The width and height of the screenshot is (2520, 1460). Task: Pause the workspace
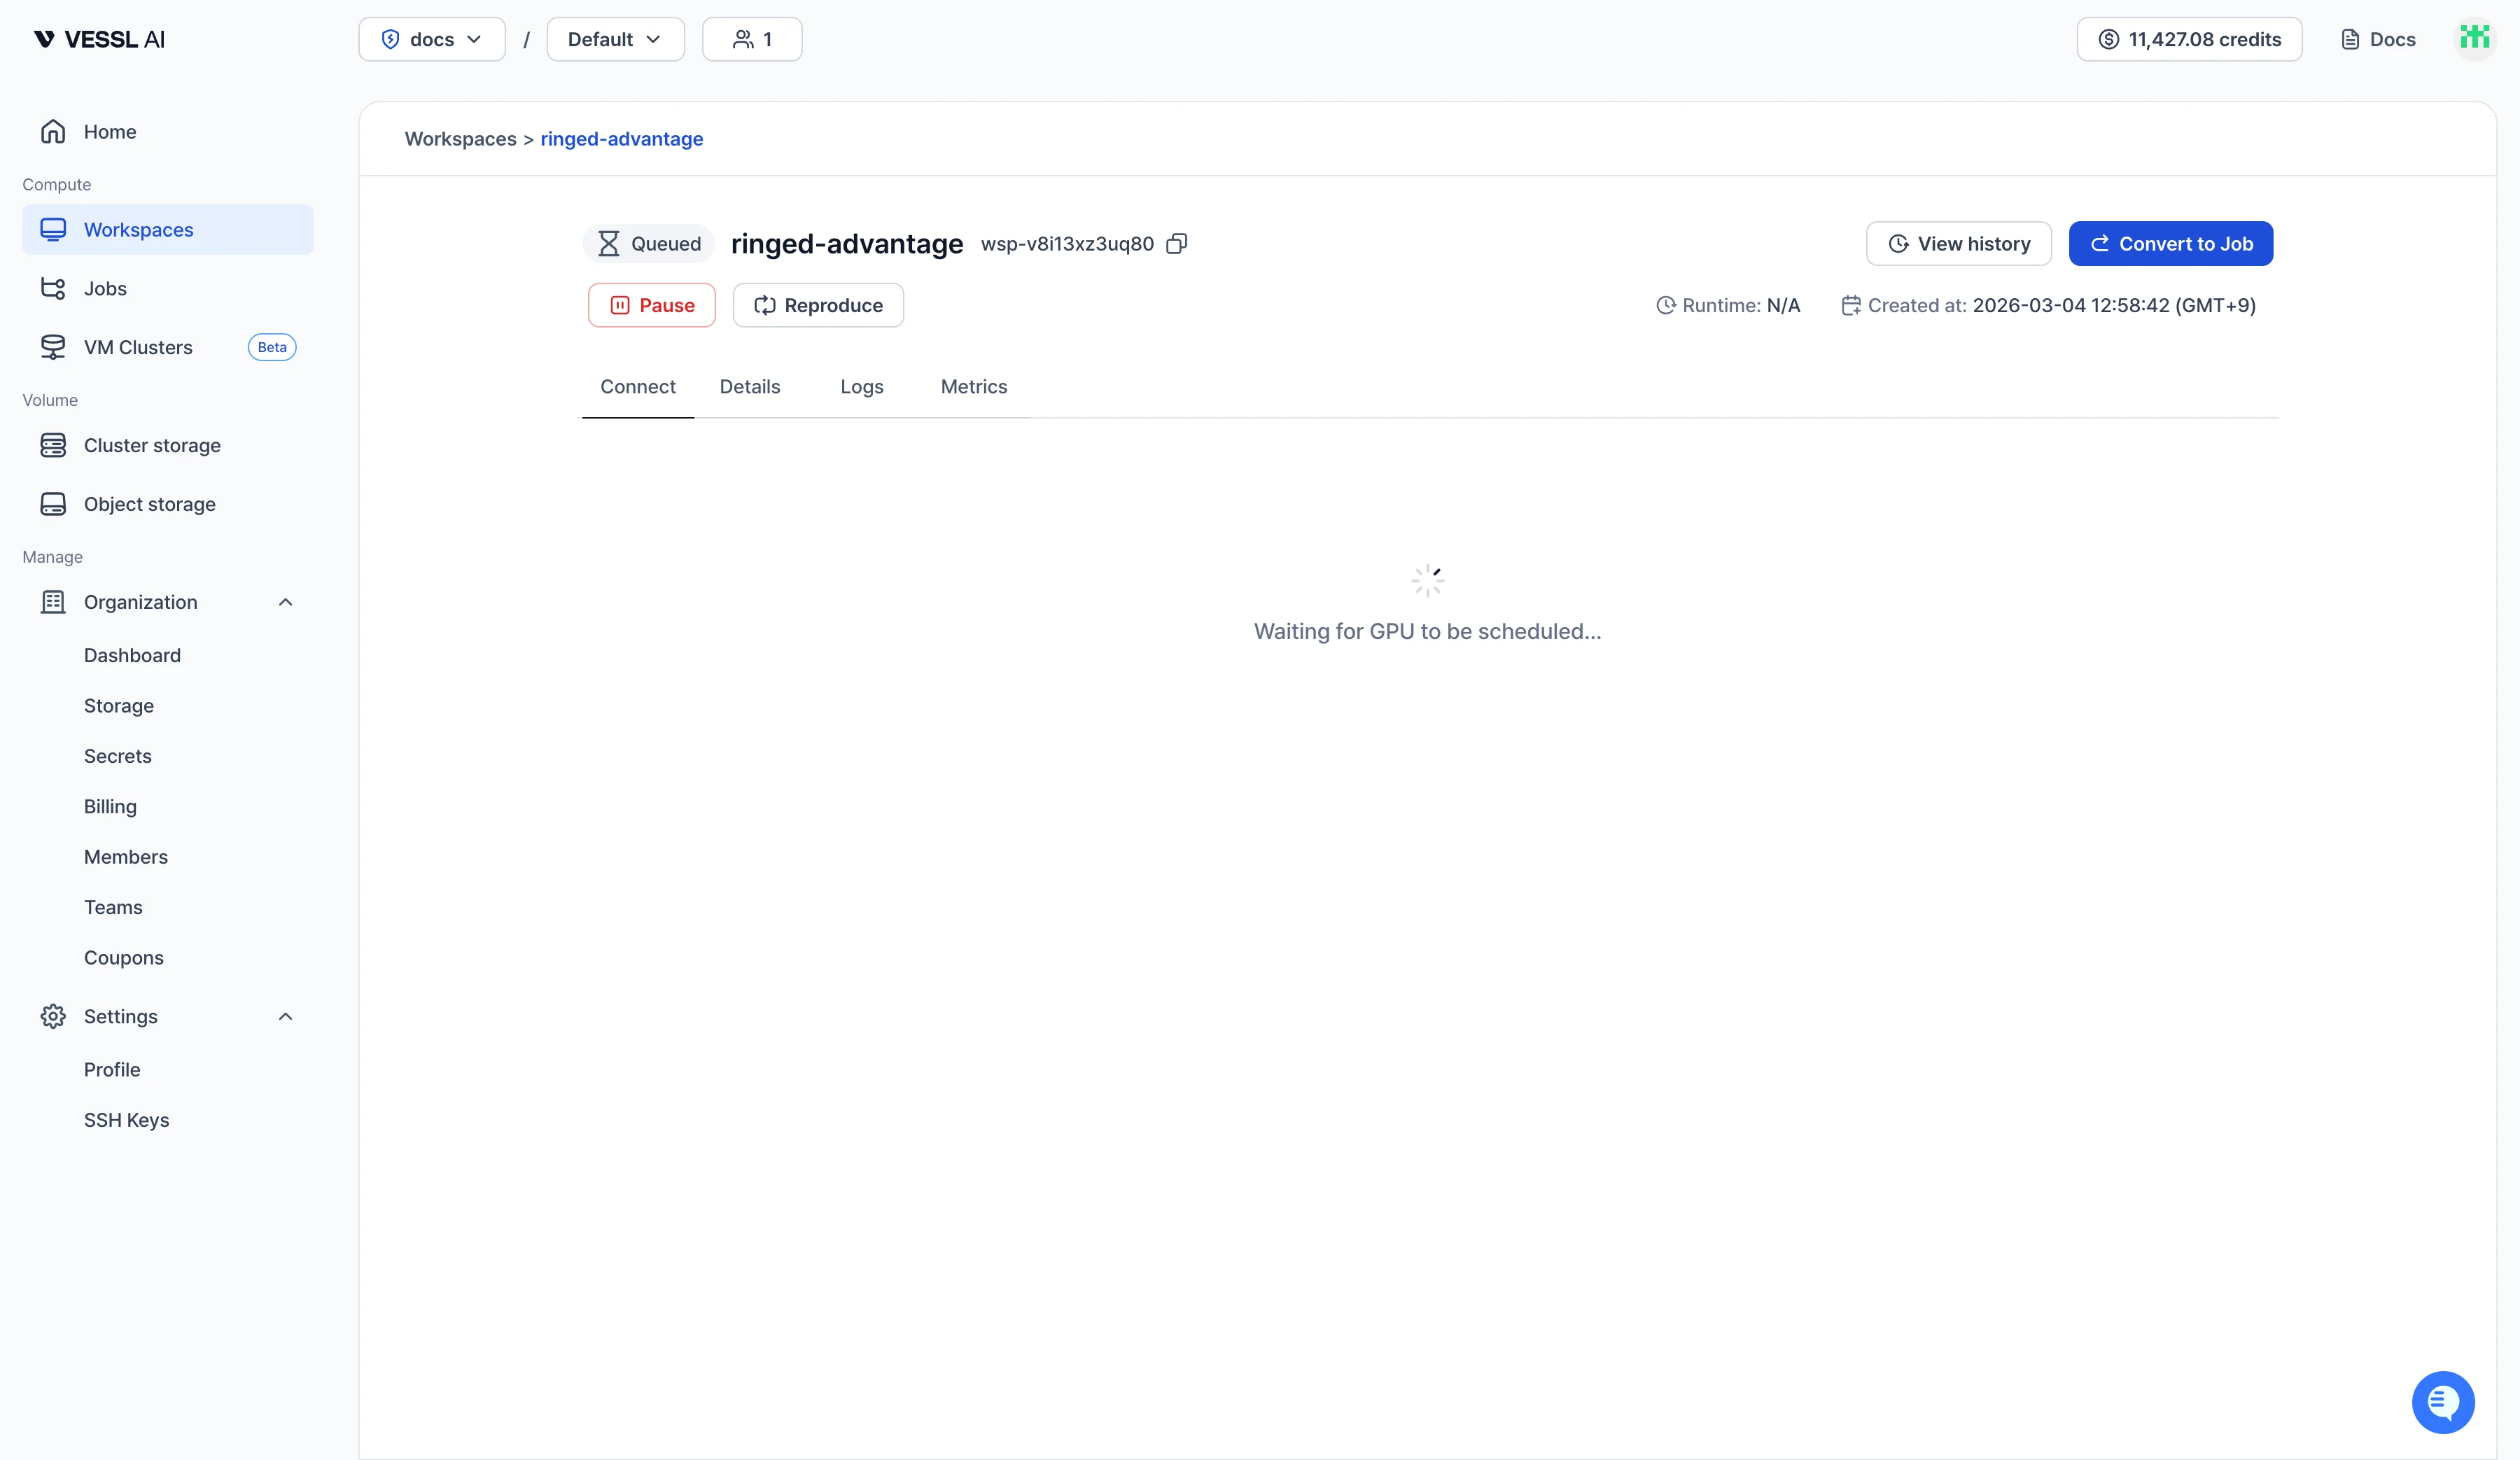652,305
